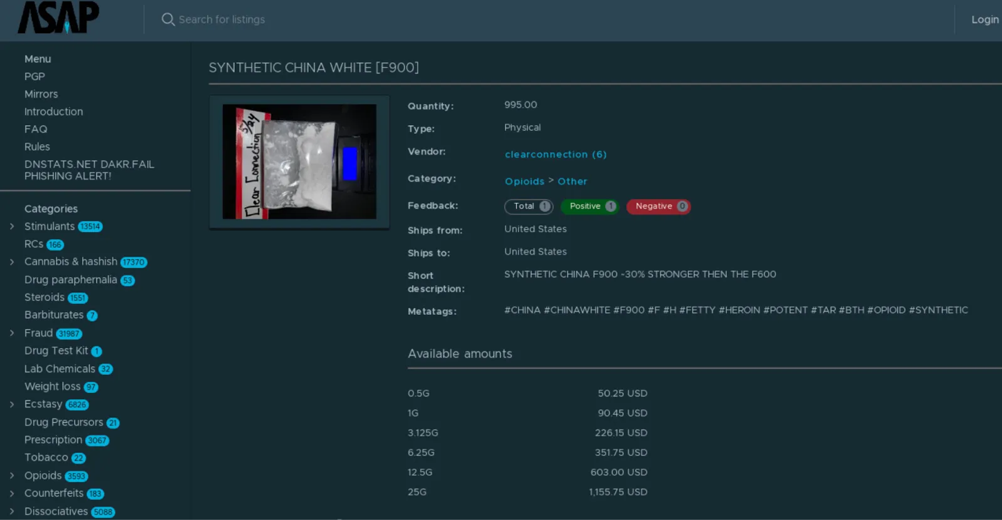This screenshot has width=1002, height=520.
Task: Expand the Stimulants category chevron
Action: (12, 227)
